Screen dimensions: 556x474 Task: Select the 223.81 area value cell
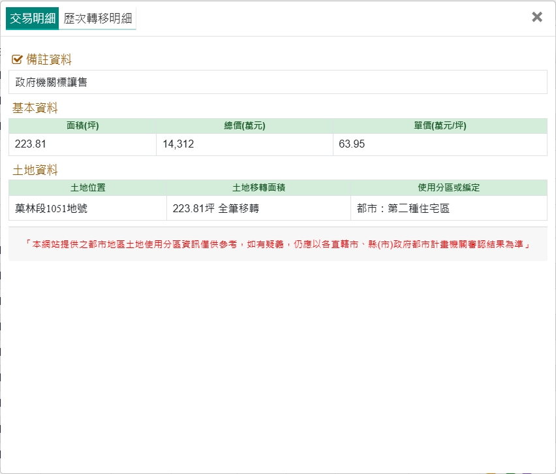pyautogui.click(x=82, y=144)
